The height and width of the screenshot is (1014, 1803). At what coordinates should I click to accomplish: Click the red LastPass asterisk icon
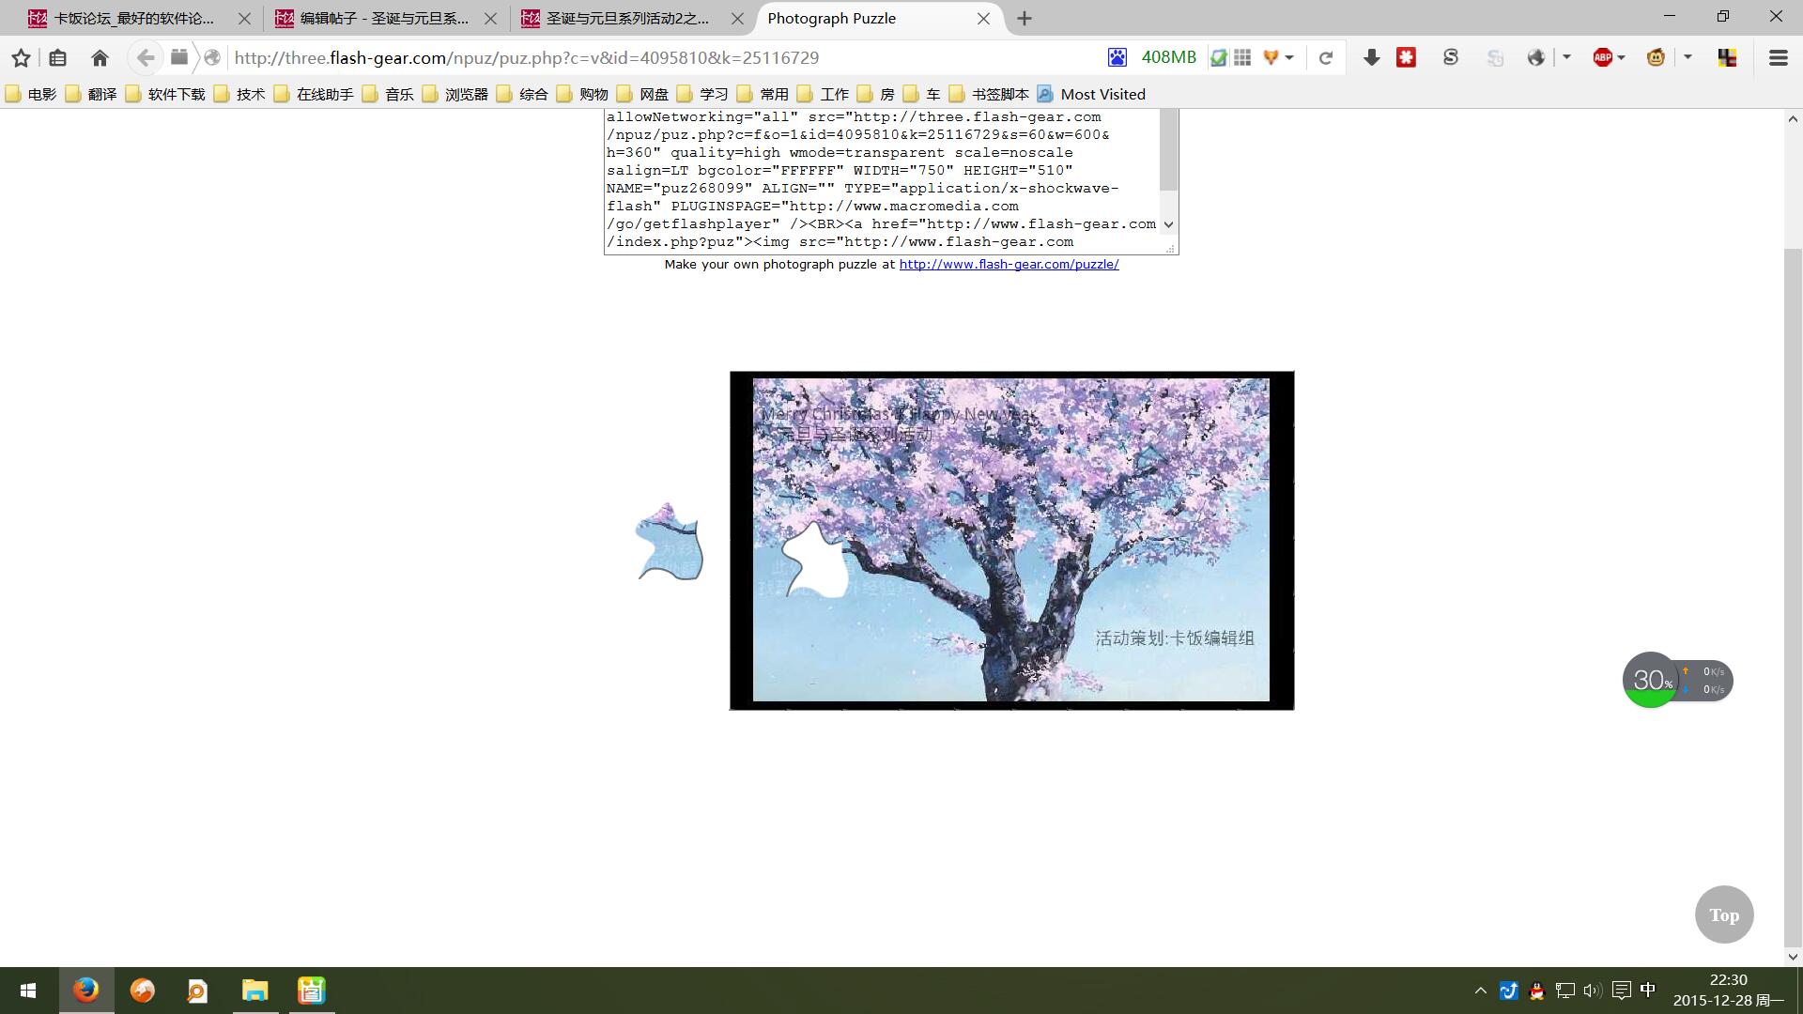point(1406,58)
